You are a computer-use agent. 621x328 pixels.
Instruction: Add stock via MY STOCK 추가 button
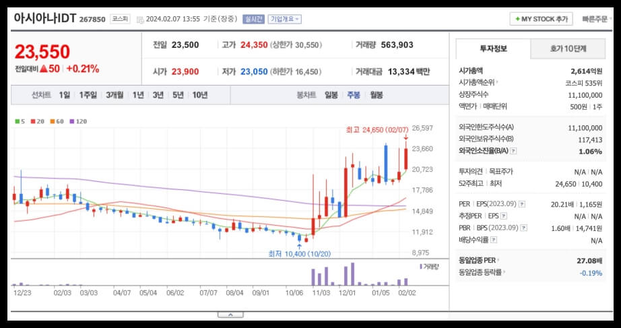541,19
